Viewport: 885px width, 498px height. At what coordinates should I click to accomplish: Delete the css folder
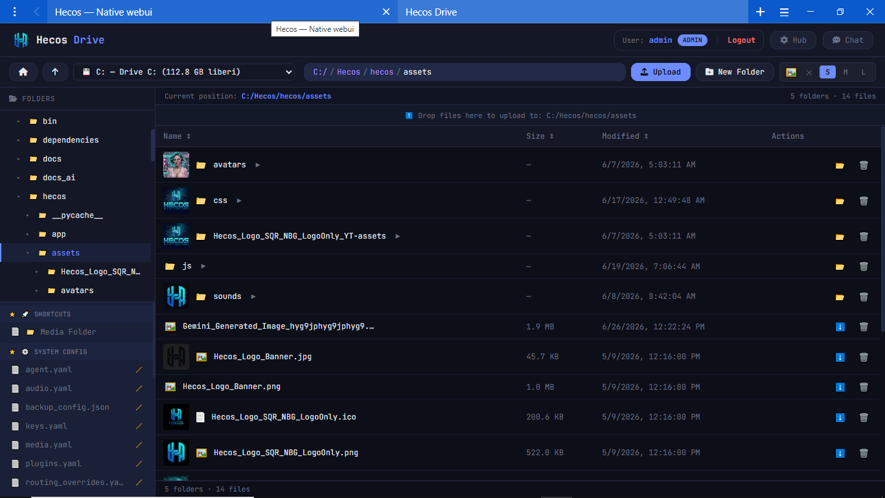pos(864,201)
